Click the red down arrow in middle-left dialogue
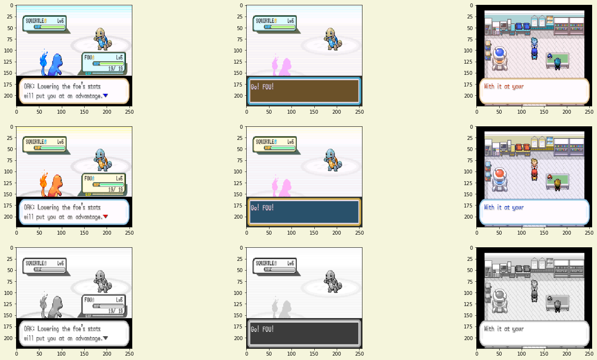 coord(106,217)
